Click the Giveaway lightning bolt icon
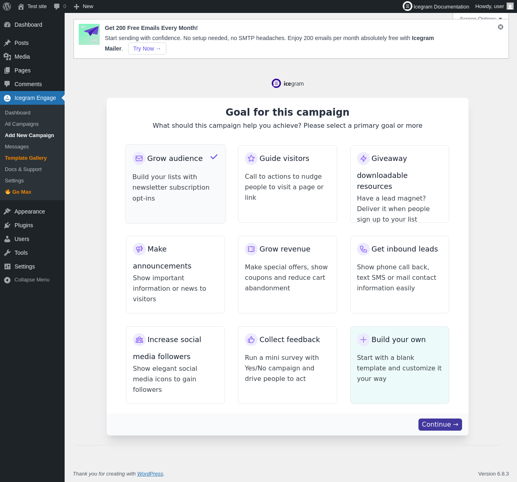The width and height of the screenshot is (517, 482). pos(364,159)
